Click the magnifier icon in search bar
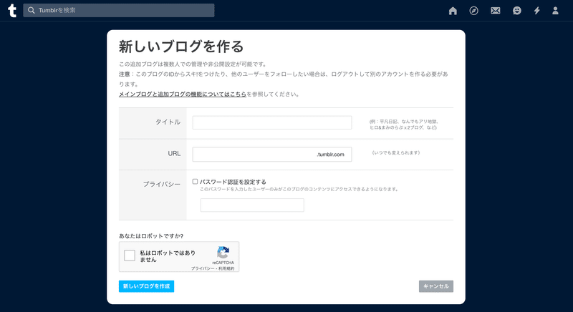Screen dimensions: 573x312 point(32,10)
